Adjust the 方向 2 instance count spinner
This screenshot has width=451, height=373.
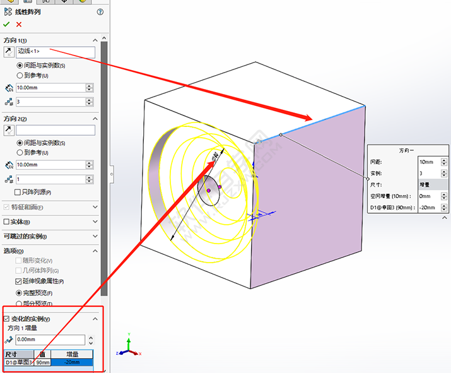90,180
